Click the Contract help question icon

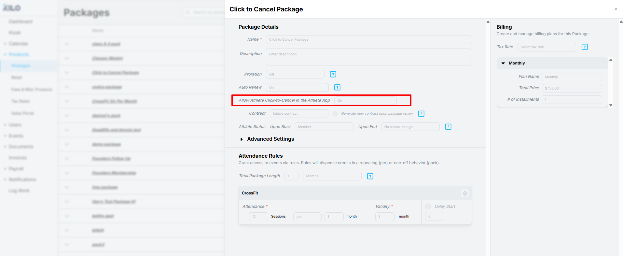coord(421,114)
